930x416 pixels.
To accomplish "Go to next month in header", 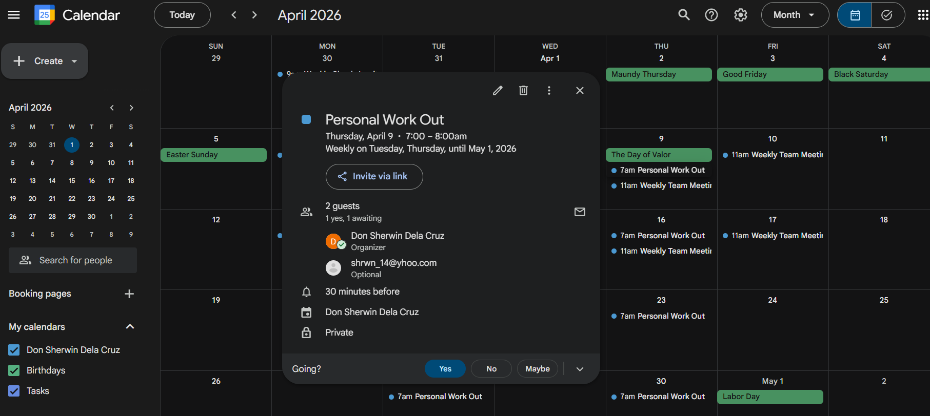I will [x=254, y=15].
